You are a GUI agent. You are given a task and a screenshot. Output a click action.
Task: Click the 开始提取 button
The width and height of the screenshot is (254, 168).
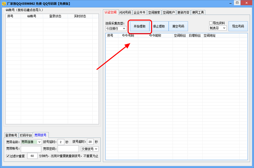tap(140, 26)
